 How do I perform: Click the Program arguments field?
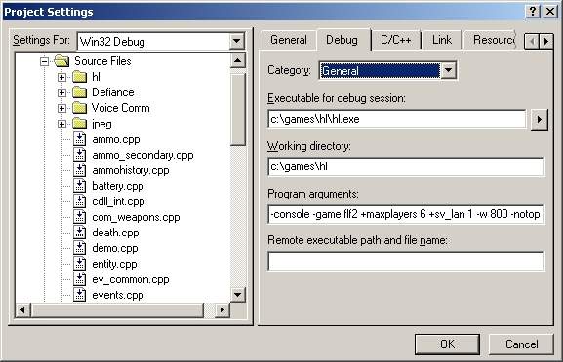coord(406,214)
